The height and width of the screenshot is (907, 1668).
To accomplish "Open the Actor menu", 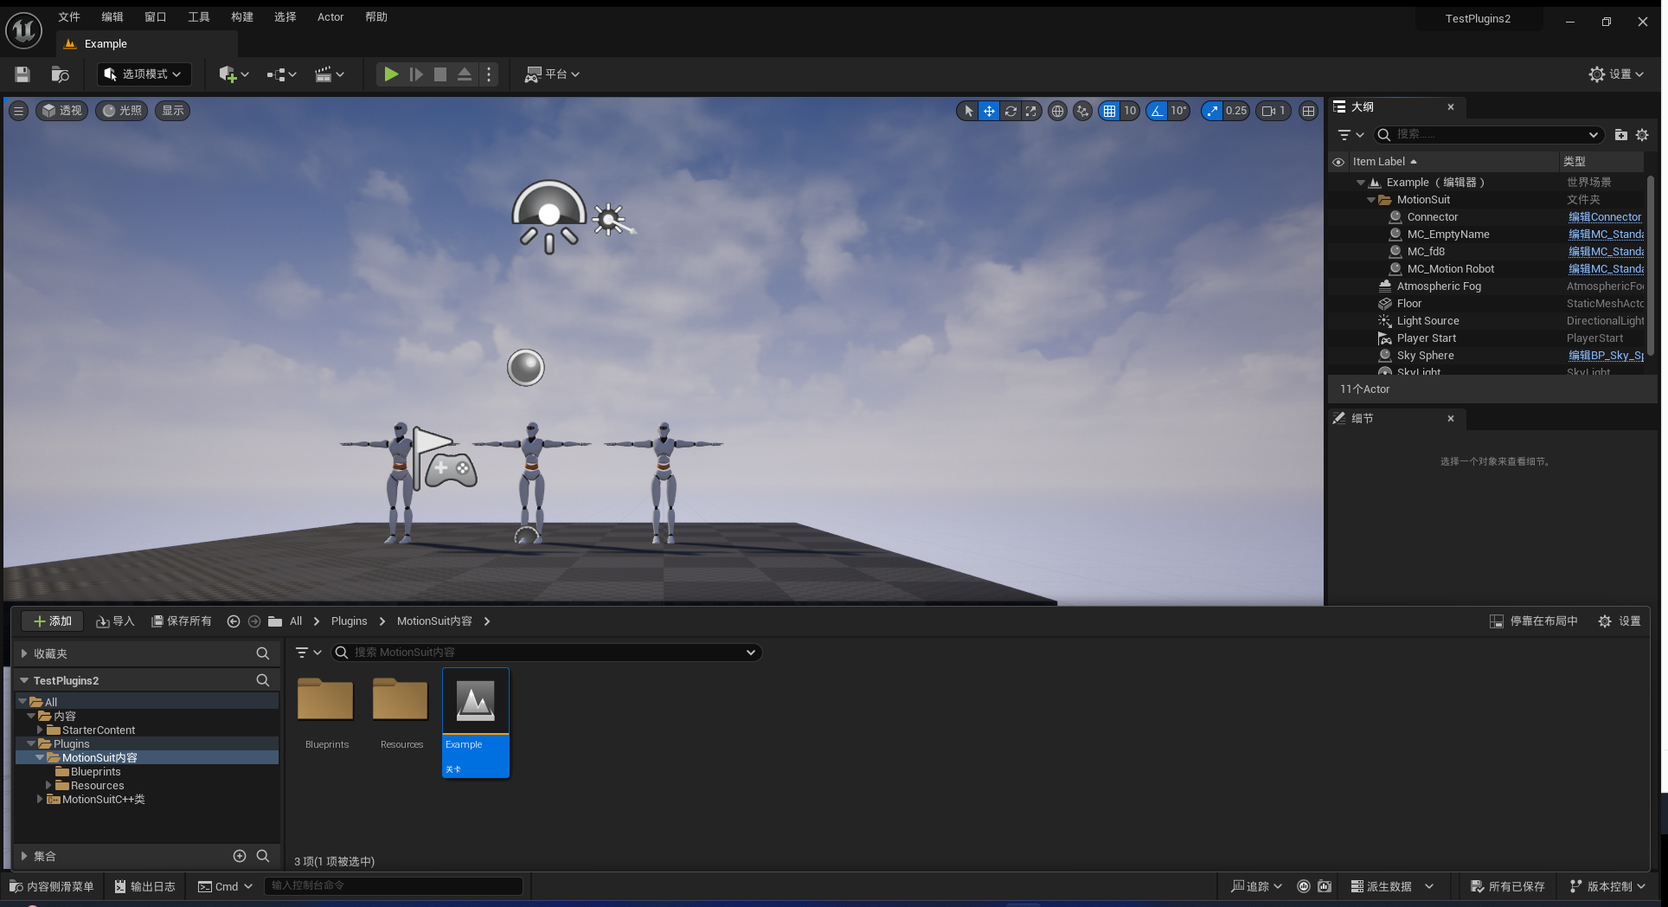I will [330, 17].
